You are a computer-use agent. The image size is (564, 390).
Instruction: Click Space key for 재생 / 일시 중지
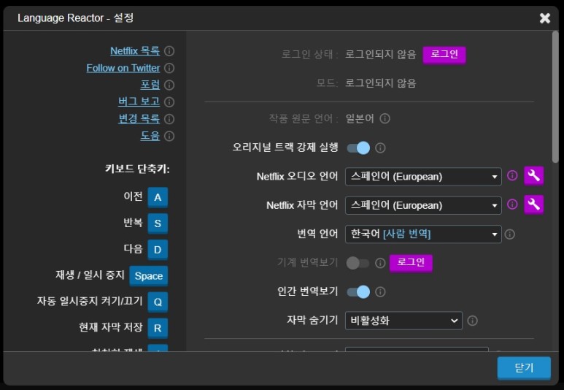pos(149,276)
